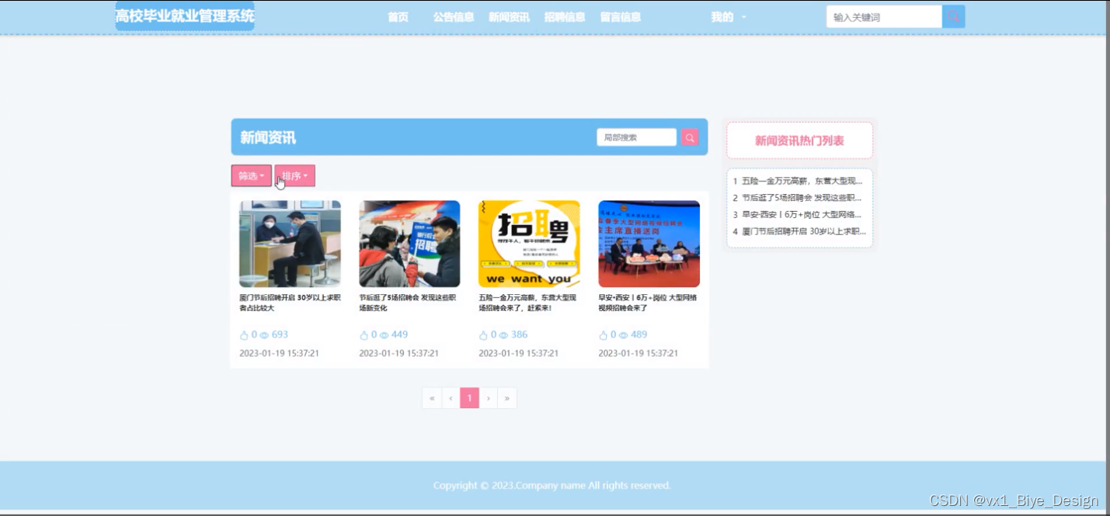
Task: Click view count 693
Action: [x=280, y=334]
